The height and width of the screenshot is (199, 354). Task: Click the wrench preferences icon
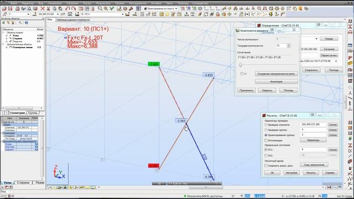[131, 9]
